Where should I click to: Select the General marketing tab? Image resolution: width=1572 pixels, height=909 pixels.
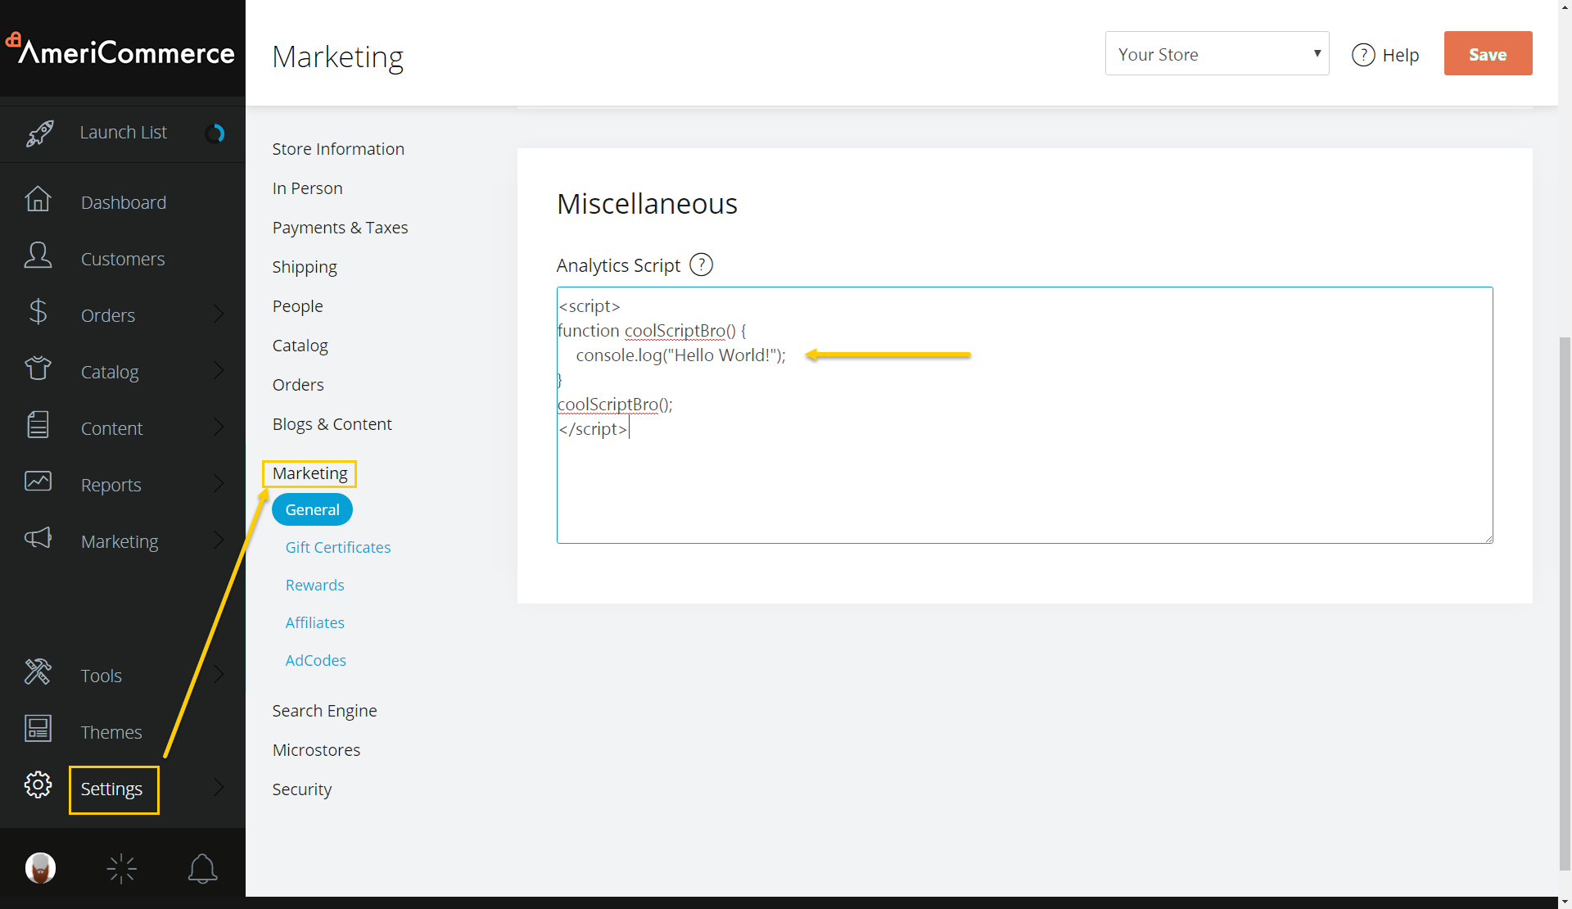pos(312,509)
